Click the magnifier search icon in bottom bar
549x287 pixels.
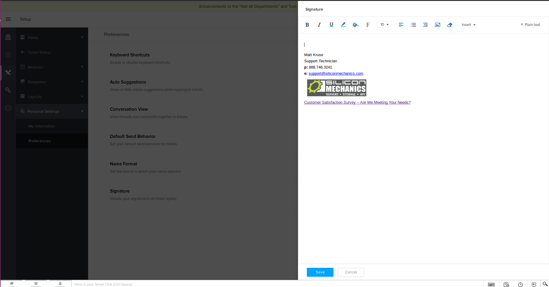tap(545, 284)
